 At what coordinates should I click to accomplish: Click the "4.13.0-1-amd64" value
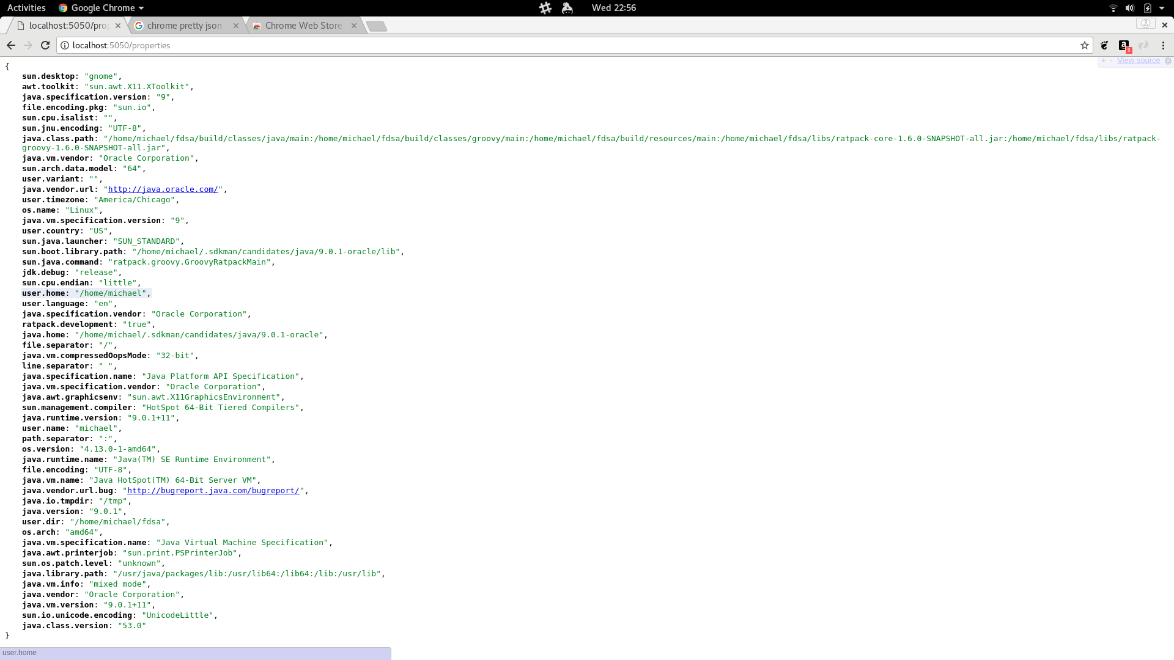point(118,449)
